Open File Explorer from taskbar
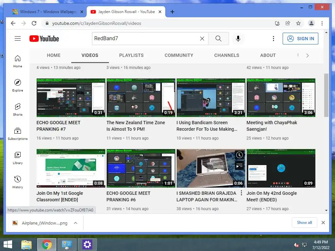 point(26,244)
